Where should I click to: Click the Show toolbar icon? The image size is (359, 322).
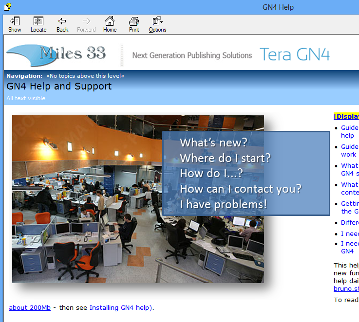[x=15, y=24]
